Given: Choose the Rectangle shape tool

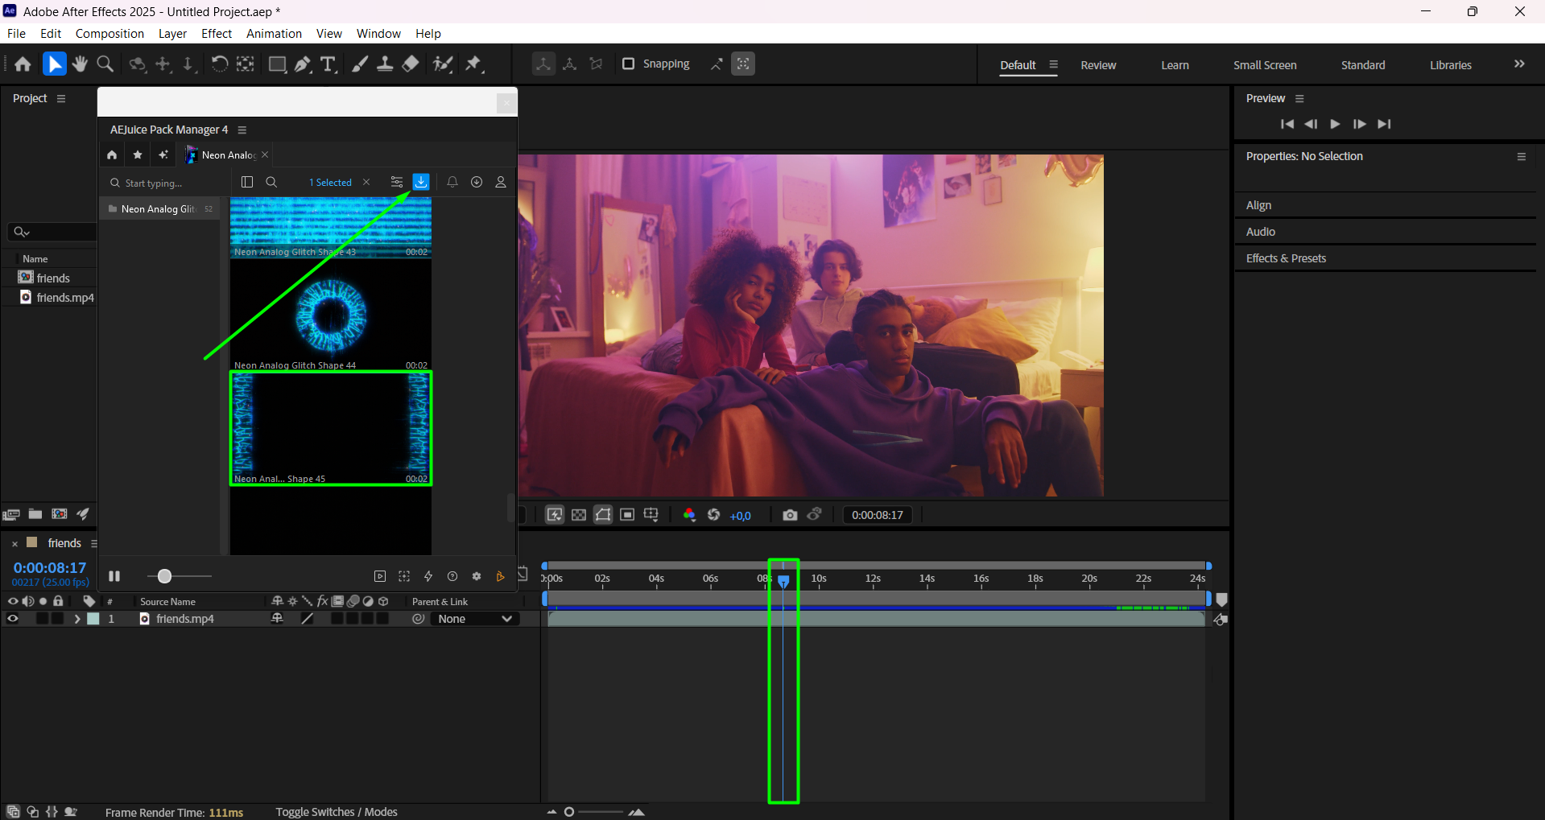Looking at the screenshot, I should (277, 64).
